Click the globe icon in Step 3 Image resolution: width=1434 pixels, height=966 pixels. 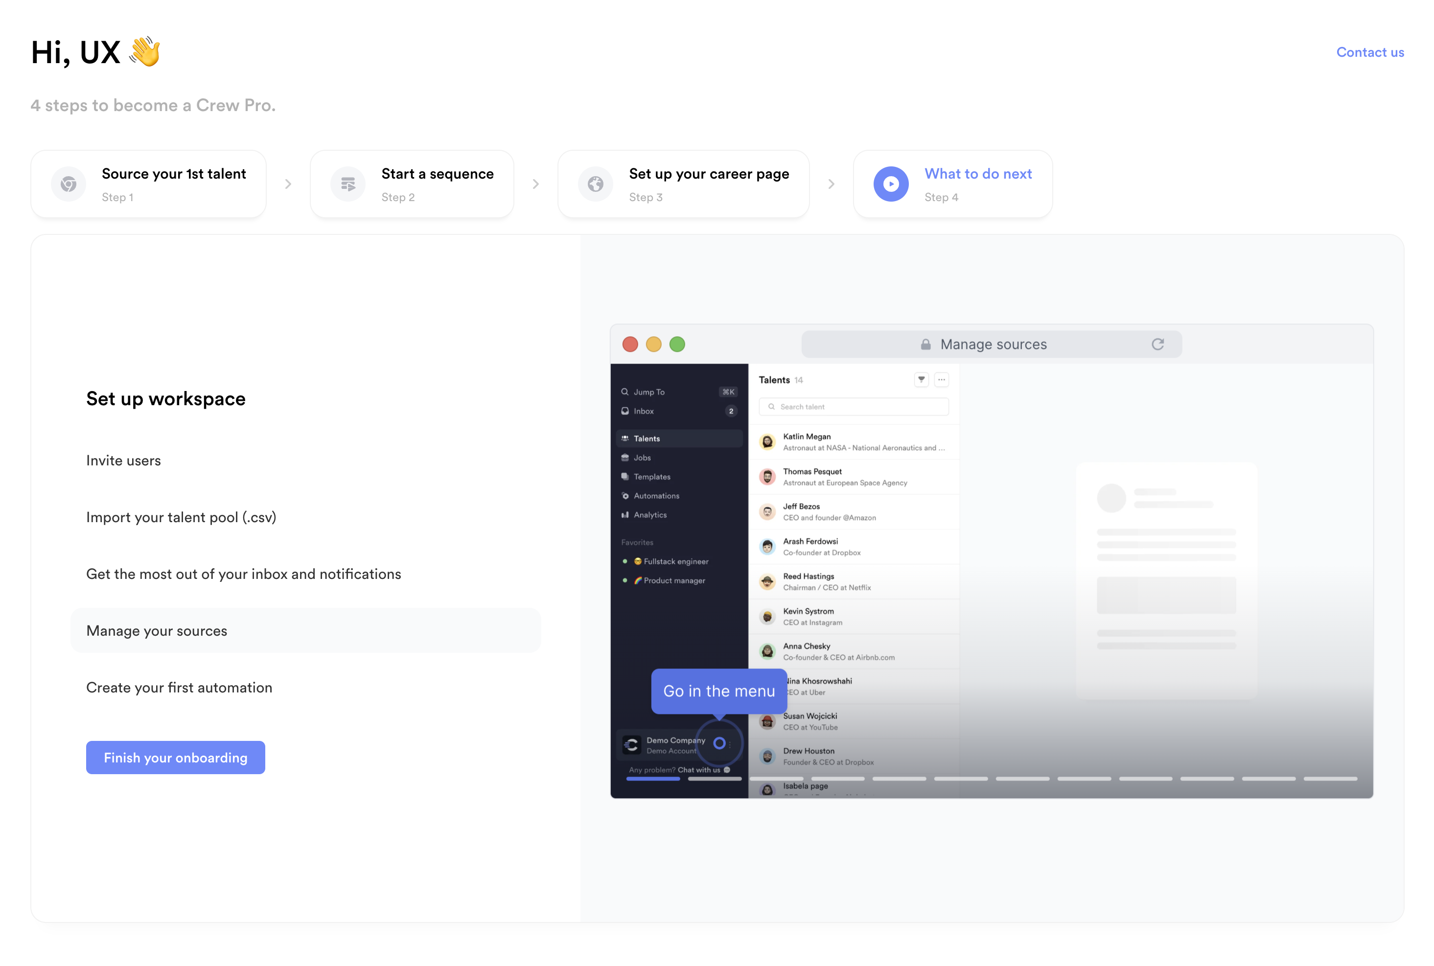pyautogui.click(x=595, y=184)
